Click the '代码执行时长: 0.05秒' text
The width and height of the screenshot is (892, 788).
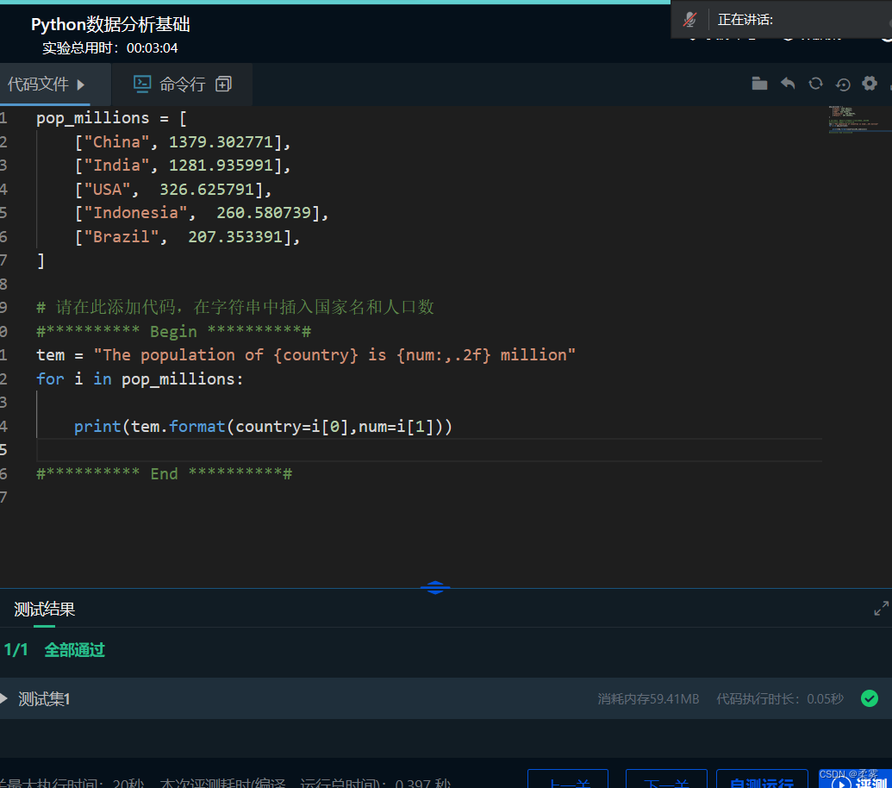pyautogui.click(x=779, y=698)
